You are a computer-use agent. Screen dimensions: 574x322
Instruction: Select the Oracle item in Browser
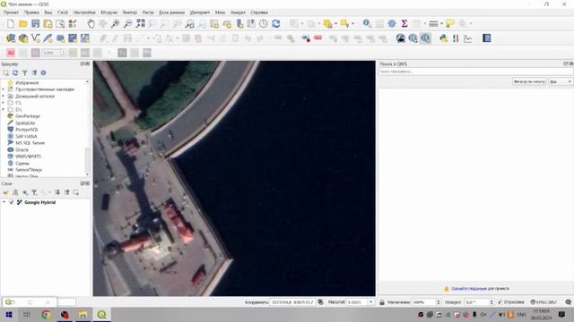point(22,149)
